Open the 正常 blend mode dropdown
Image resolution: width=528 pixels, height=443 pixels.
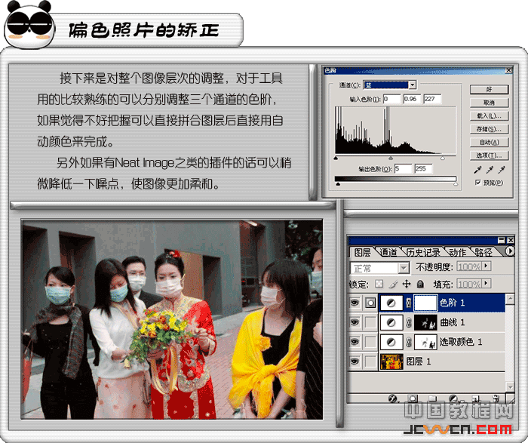click(x=404, y=268)
